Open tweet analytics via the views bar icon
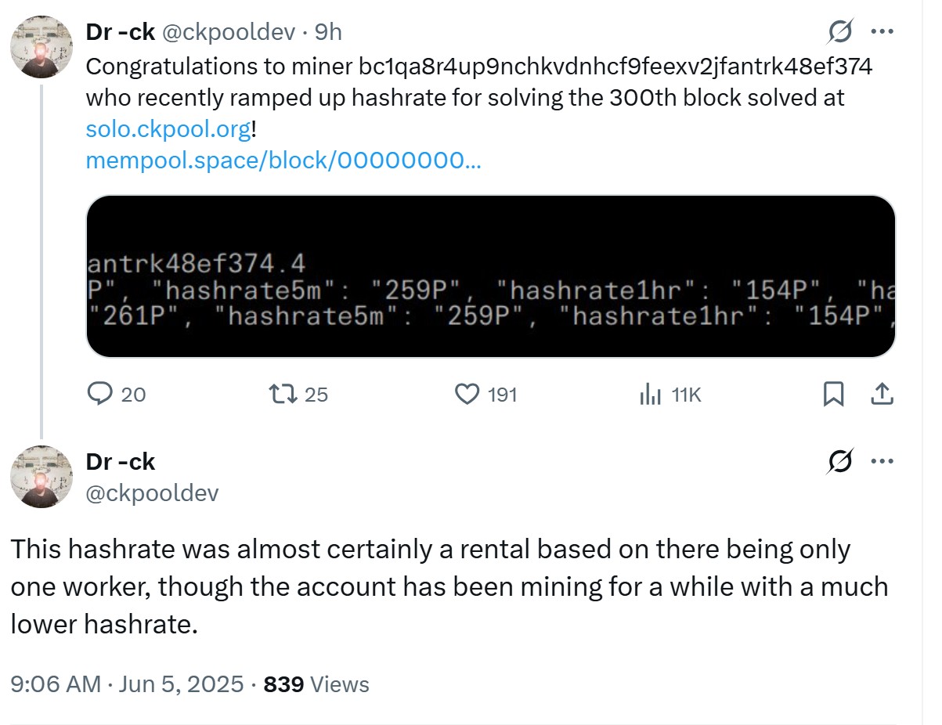Viewport: 942px width, 725px height. (x=651, y=395)
